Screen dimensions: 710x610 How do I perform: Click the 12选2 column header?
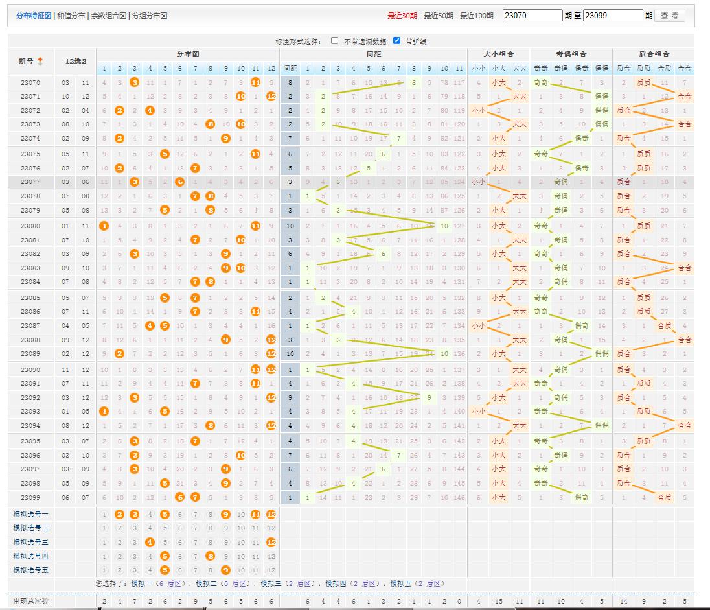click(76, 61)
